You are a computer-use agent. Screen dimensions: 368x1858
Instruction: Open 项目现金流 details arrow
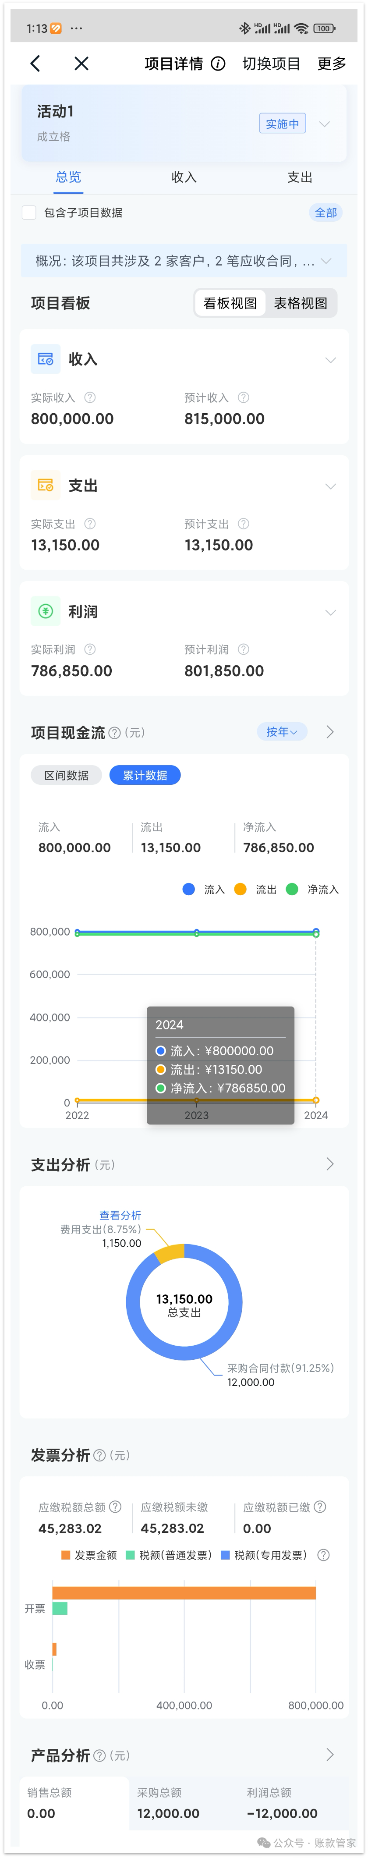coord(330,732)
